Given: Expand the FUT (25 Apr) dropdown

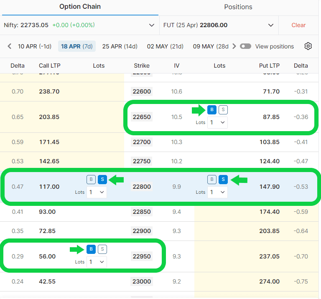Looking at the screenshot, I should click(x=271, y=25).
